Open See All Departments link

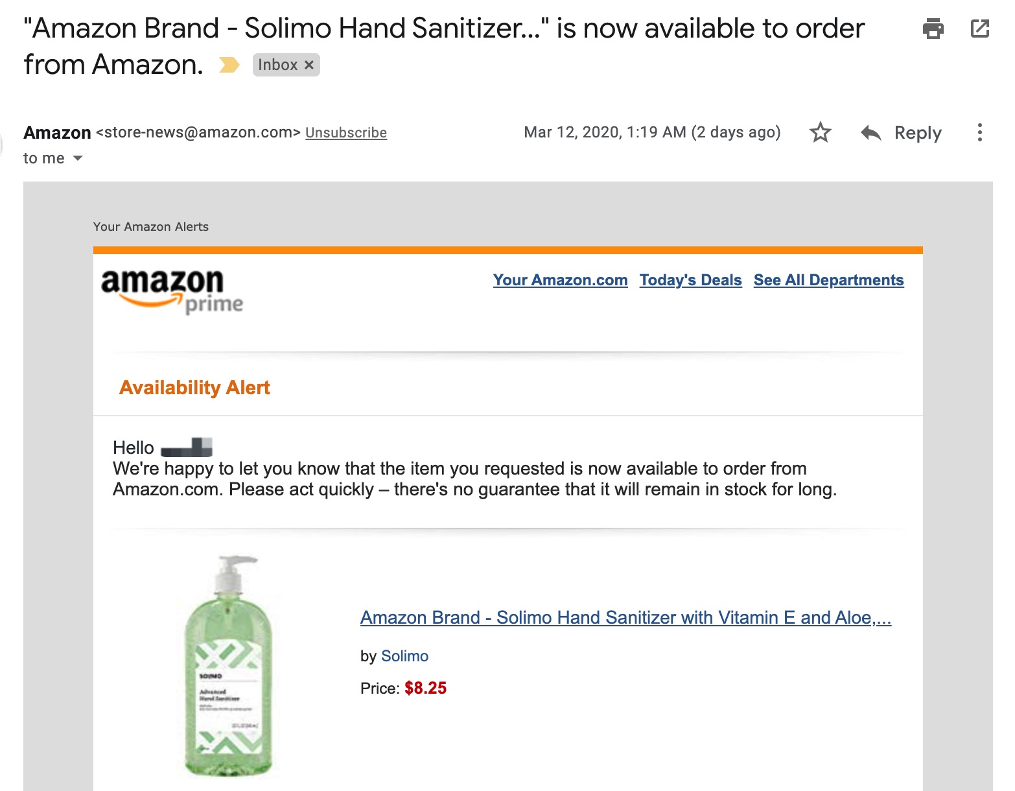pyautogui.click(x=828, y=280)
